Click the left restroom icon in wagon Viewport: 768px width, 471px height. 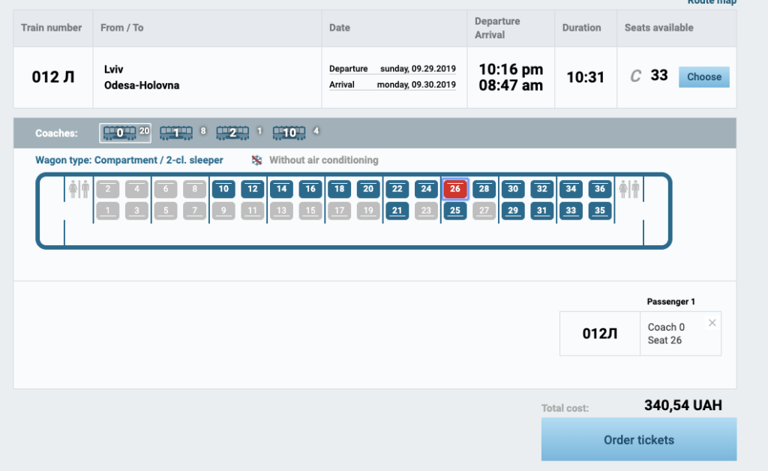pos(79,189)
